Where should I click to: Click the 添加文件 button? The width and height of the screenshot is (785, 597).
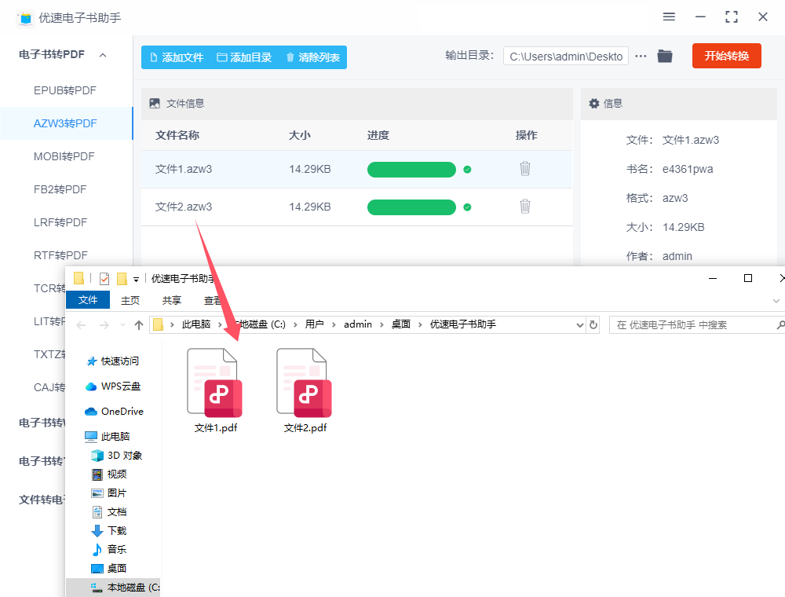point(177,57)
